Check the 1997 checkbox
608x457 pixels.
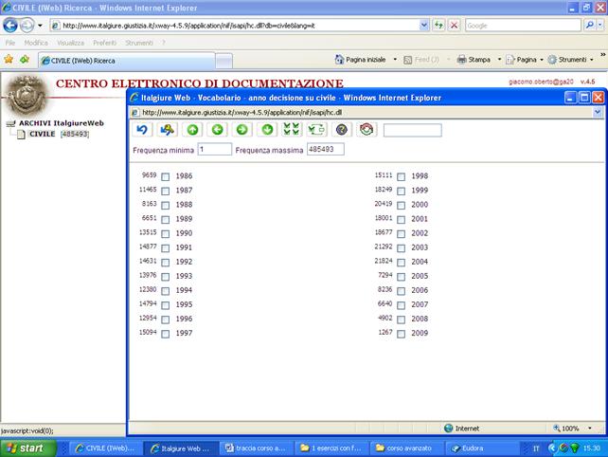pyautogui.click(x=165, y=334)
